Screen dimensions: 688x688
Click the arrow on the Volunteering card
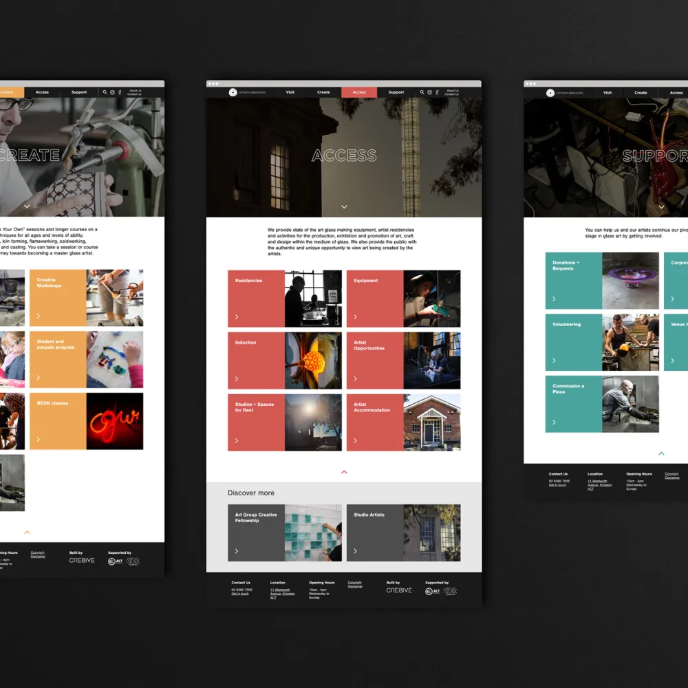coord(554,361)
